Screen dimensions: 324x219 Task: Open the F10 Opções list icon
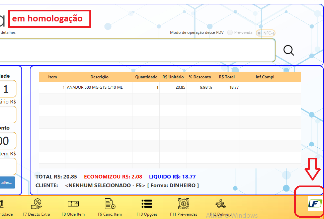147,204
